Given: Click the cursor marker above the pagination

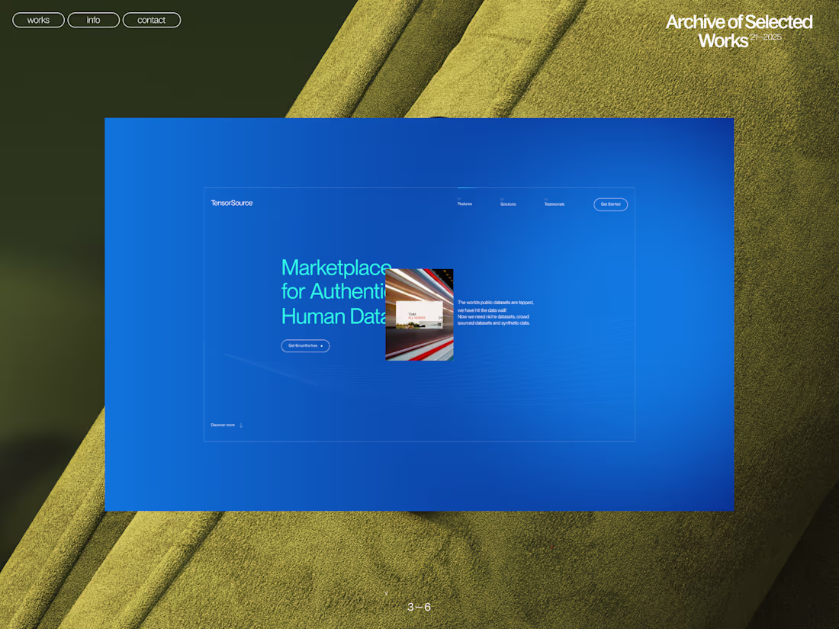Looking at the screenshot, I should coord(387,592).
